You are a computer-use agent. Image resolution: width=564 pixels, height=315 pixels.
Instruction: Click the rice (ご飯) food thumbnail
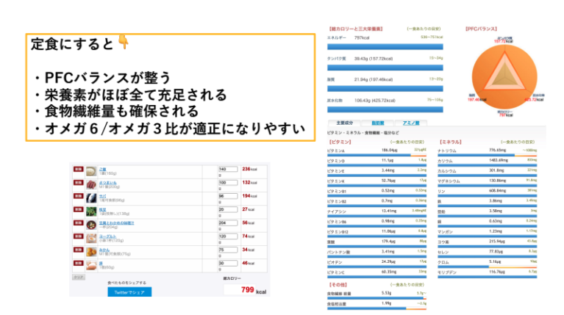pyautogui.click(x=90, y=170)
